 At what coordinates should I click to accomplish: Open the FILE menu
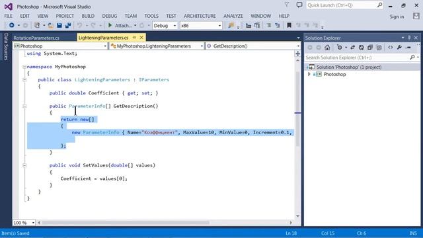coord(8,16)
